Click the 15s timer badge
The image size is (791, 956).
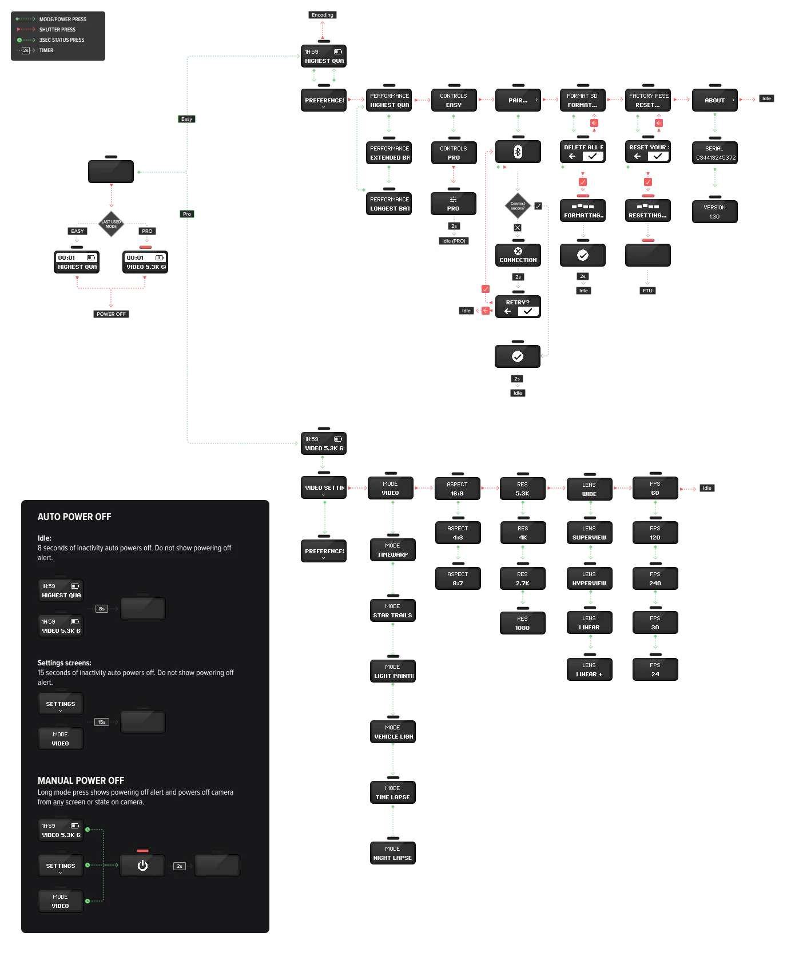coord(102,722)
